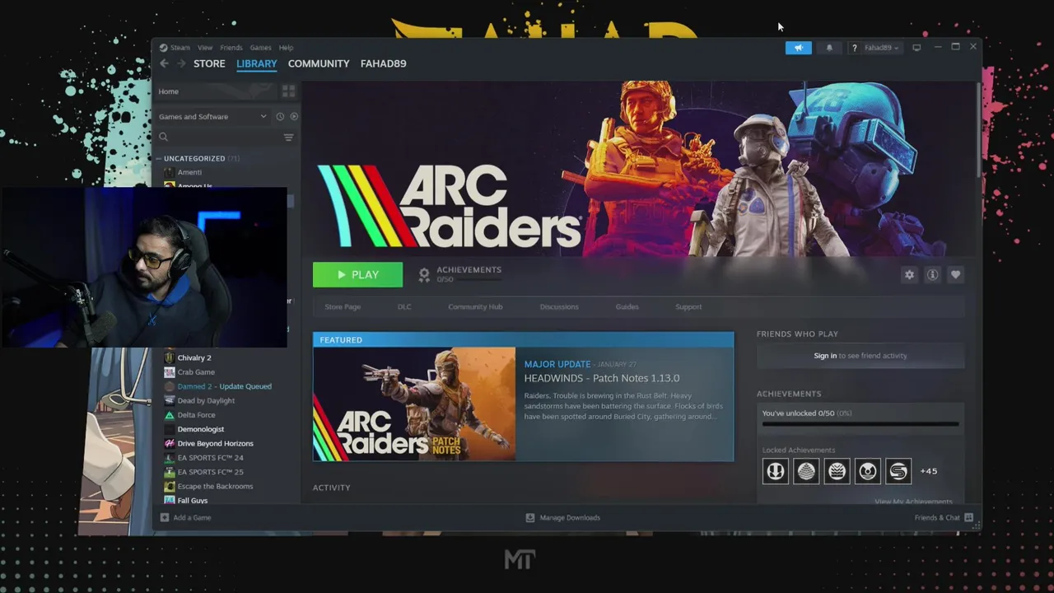Open the Discussions link
This screenshot has width=1054, height=593.
[x=559, y=306]
